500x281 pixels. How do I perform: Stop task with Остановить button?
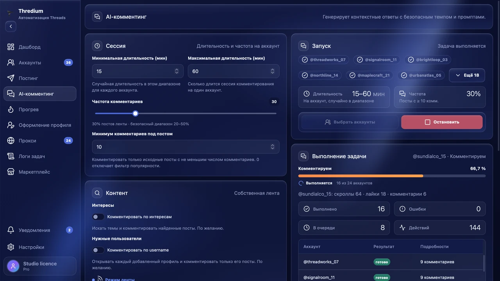442,122
